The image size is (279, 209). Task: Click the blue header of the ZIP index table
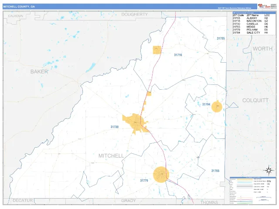[254, 13]
